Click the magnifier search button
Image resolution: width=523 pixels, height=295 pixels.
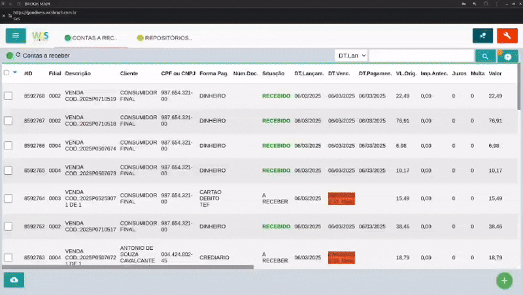click(485, 56)
